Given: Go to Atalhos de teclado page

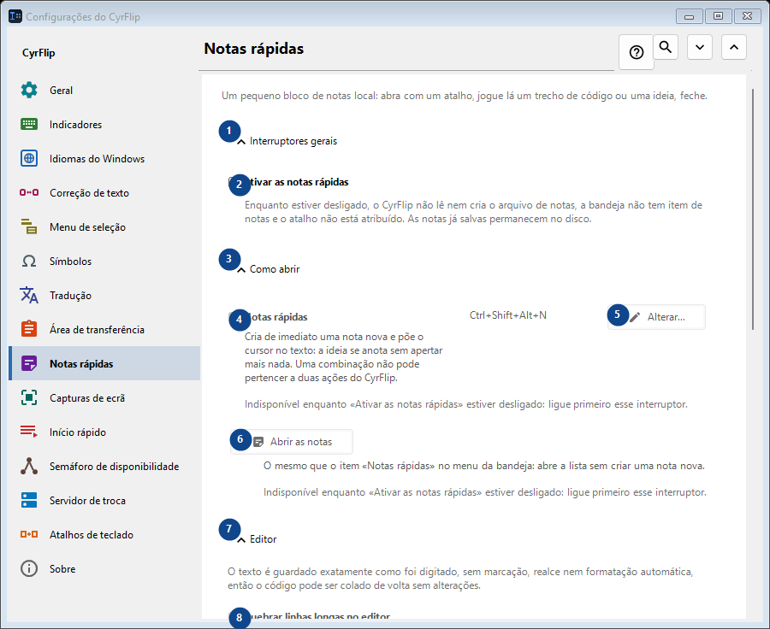Looking at the screenshot, I should (104, 535).
